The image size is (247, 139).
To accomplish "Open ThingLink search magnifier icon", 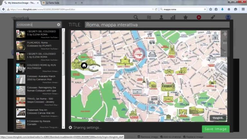I will pos(136,17).
